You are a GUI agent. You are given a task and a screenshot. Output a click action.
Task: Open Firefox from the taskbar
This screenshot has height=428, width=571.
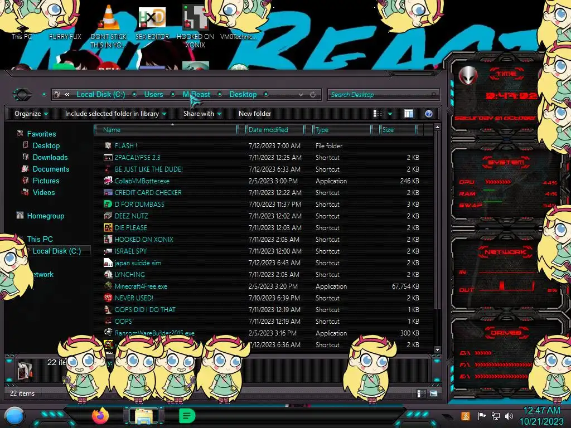pos(100,416)
